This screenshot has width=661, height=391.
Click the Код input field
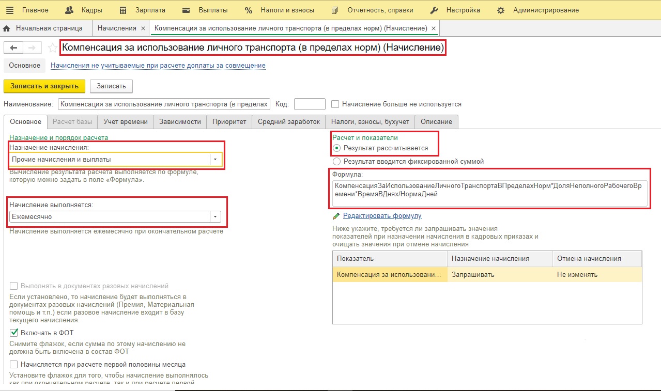coord(310,104)
